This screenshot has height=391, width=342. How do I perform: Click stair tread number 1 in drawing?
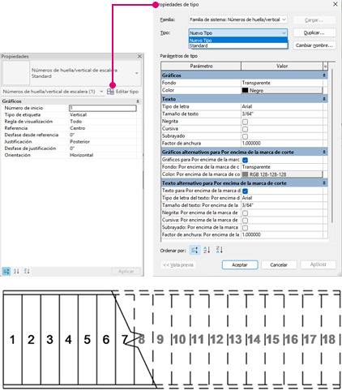coord(12,340)
